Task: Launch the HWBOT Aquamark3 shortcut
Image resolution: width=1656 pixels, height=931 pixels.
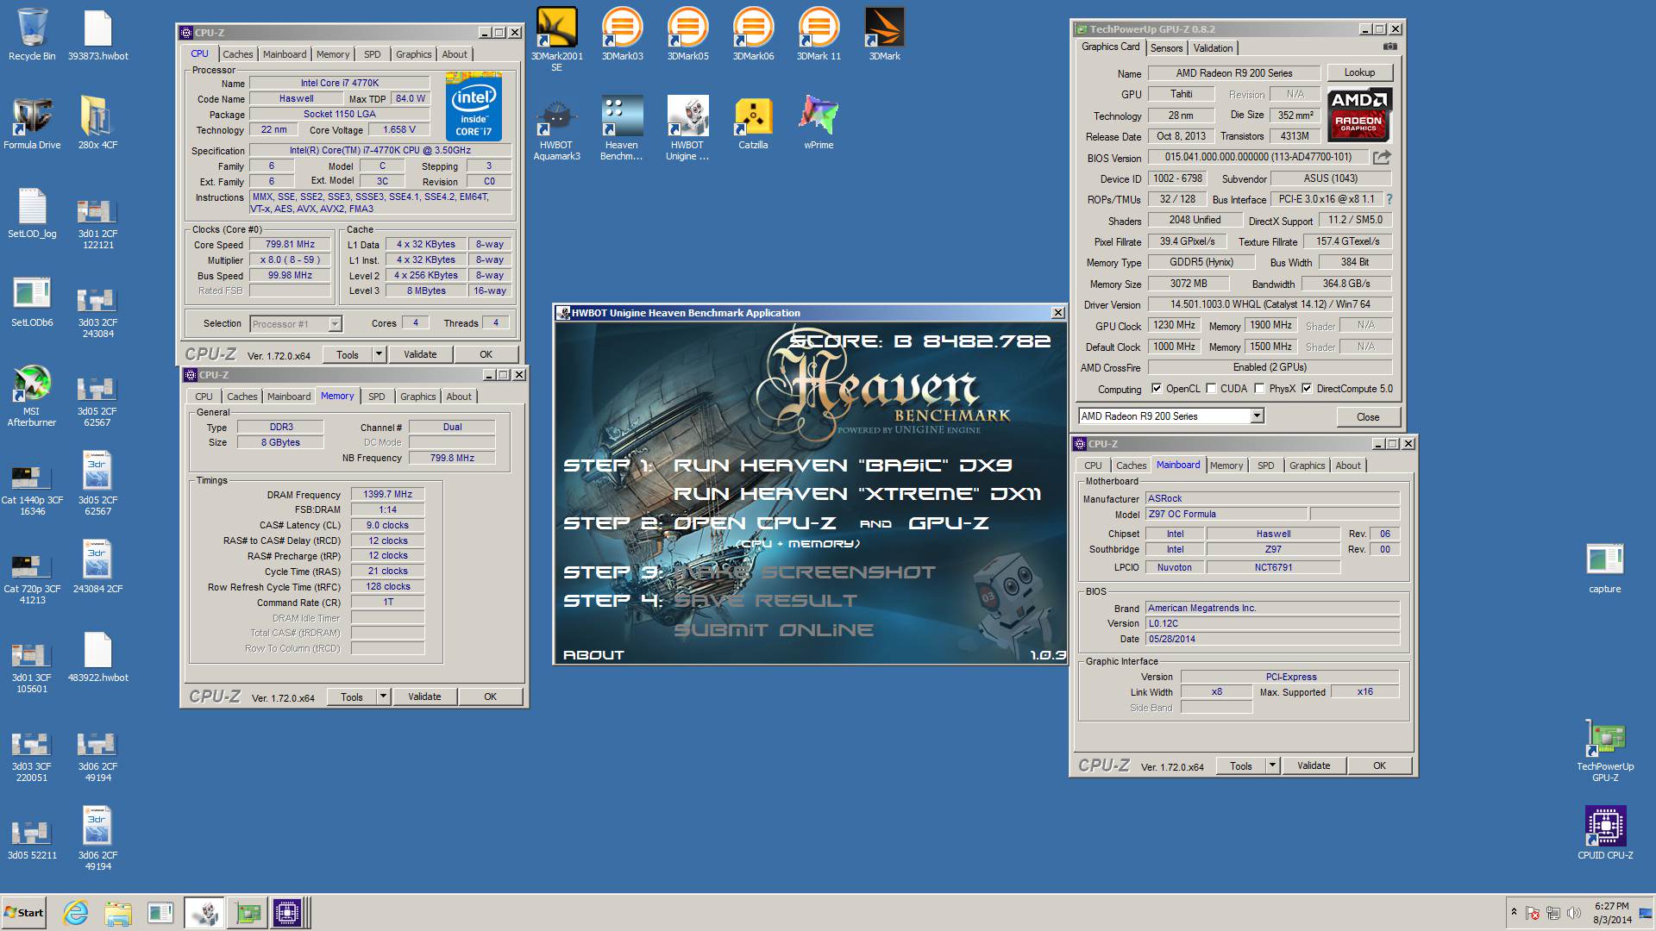Action: point(556,128)
